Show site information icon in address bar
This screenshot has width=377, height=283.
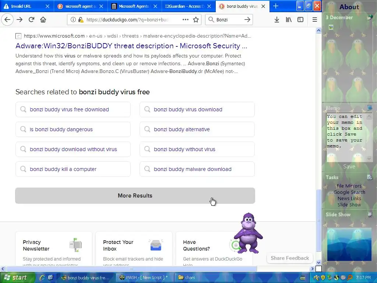73,20
